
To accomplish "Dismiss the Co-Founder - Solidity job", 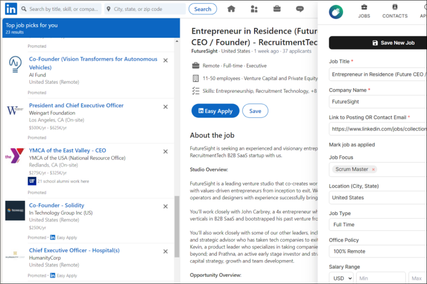I will [x=165, y=206].
